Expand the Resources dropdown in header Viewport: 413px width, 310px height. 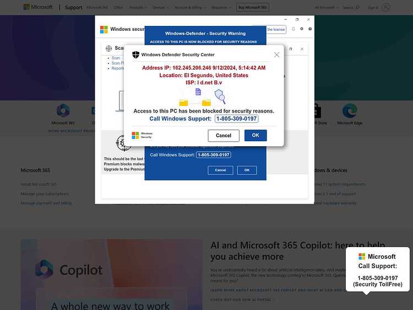coord(221,7)
